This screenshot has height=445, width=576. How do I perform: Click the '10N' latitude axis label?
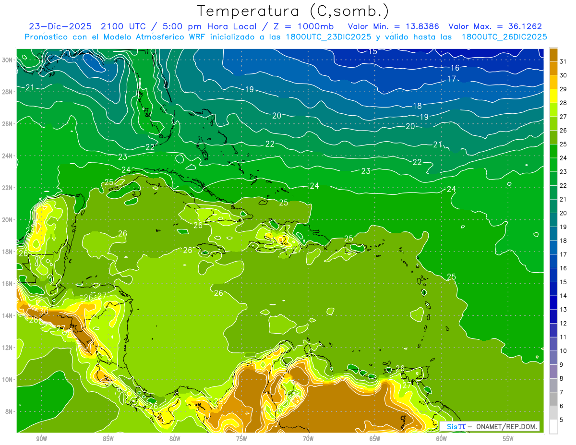tap(8, 379)
